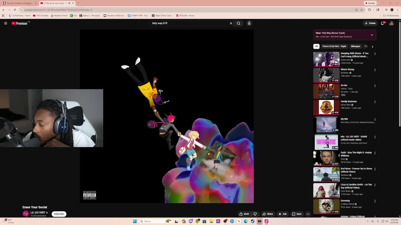
Task: Open the account avatar menu
Action: [x=391, y=23]
